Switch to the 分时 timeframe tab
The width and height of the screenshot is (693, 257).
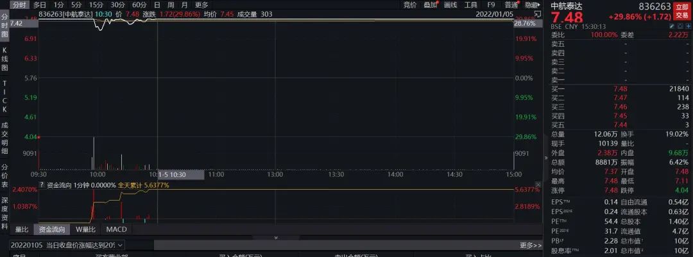19,5
